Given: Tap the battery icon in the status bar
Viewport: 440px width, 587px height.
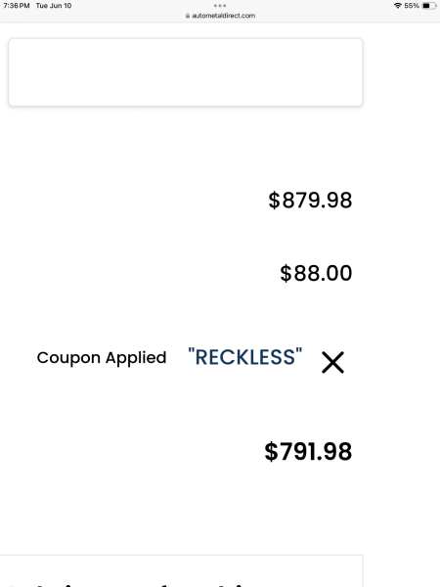Looking at the screenshot, I should click(x=429, y=6).
